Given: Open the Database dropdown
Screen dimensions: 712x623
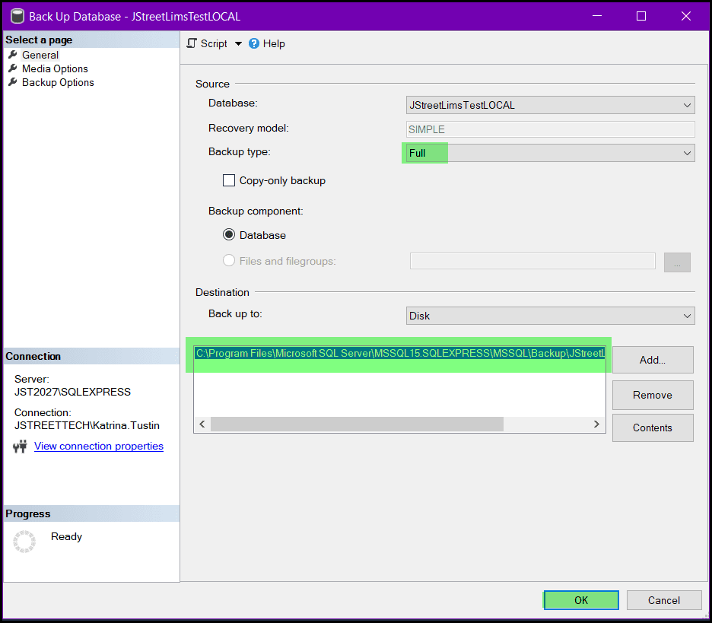Looking at the screenshot, I should pos(550,105).
